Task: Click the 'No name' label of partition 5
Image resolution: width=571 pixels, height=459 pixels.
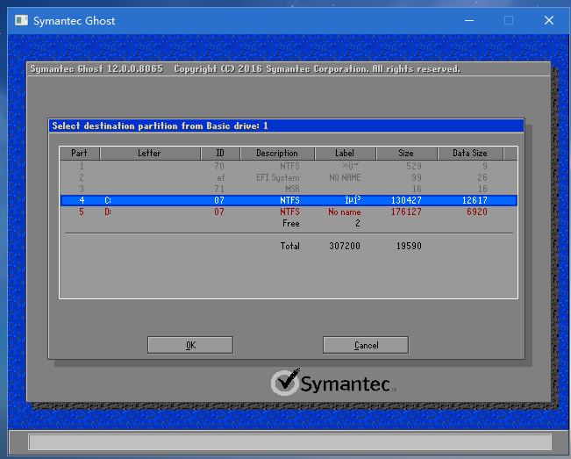Action: pyautogui.click(x=345, y=212)
